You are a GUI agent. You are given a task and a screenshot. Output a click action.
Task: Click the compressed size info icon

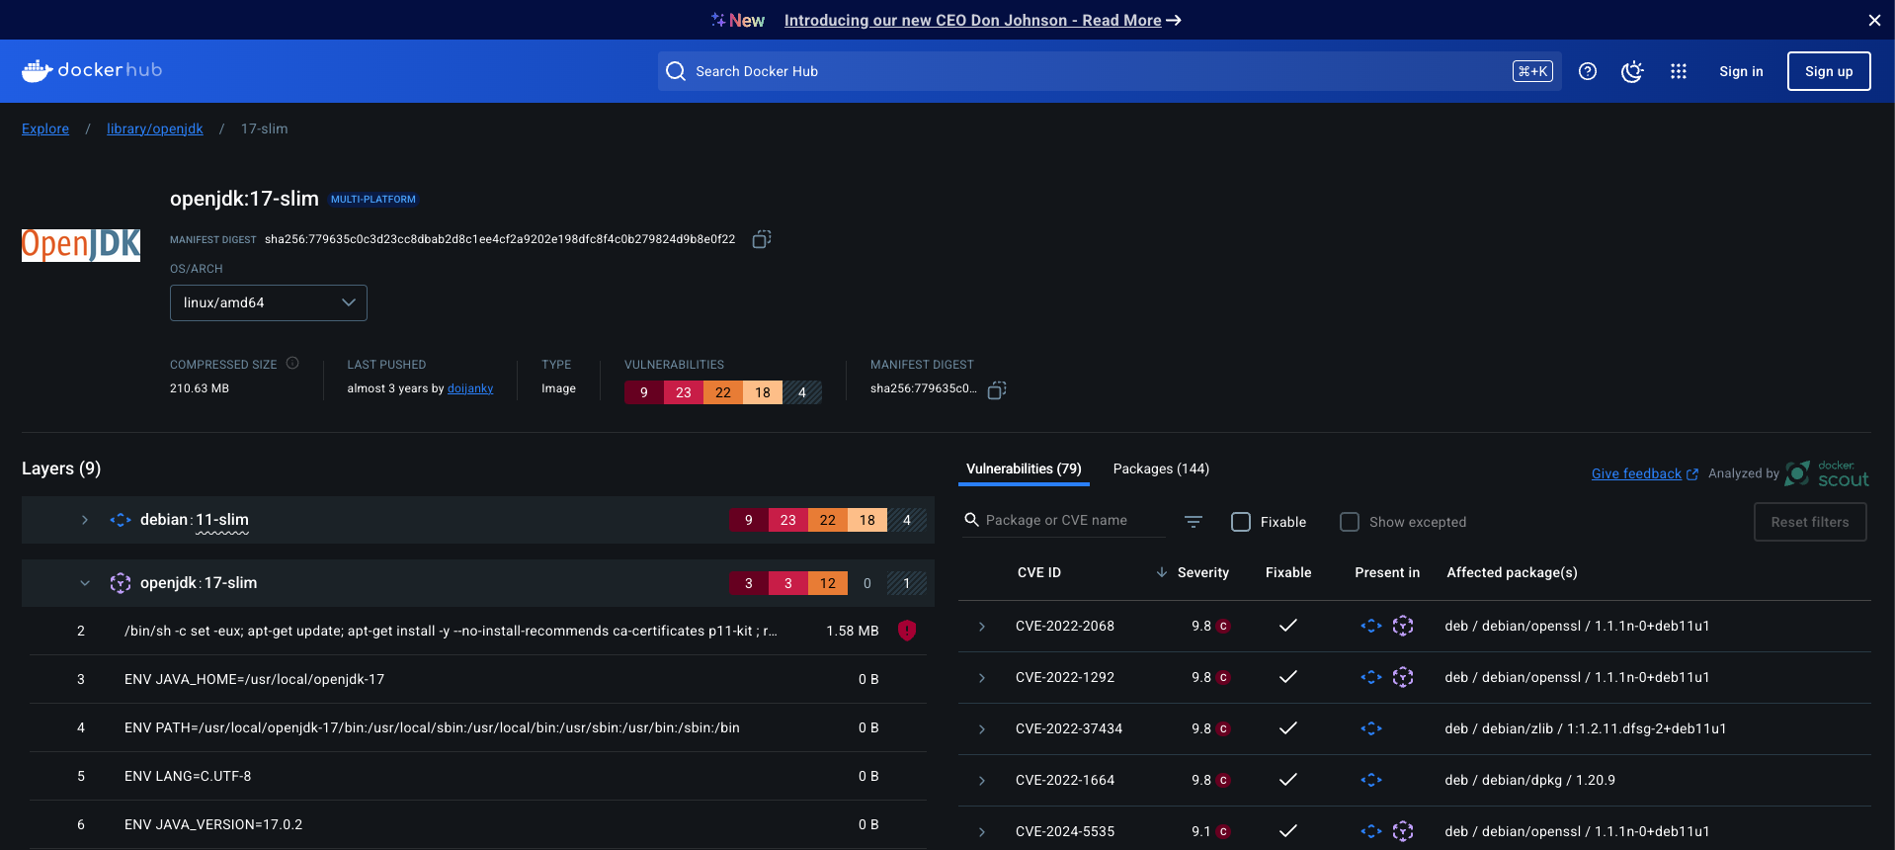(x=292, y=363)
